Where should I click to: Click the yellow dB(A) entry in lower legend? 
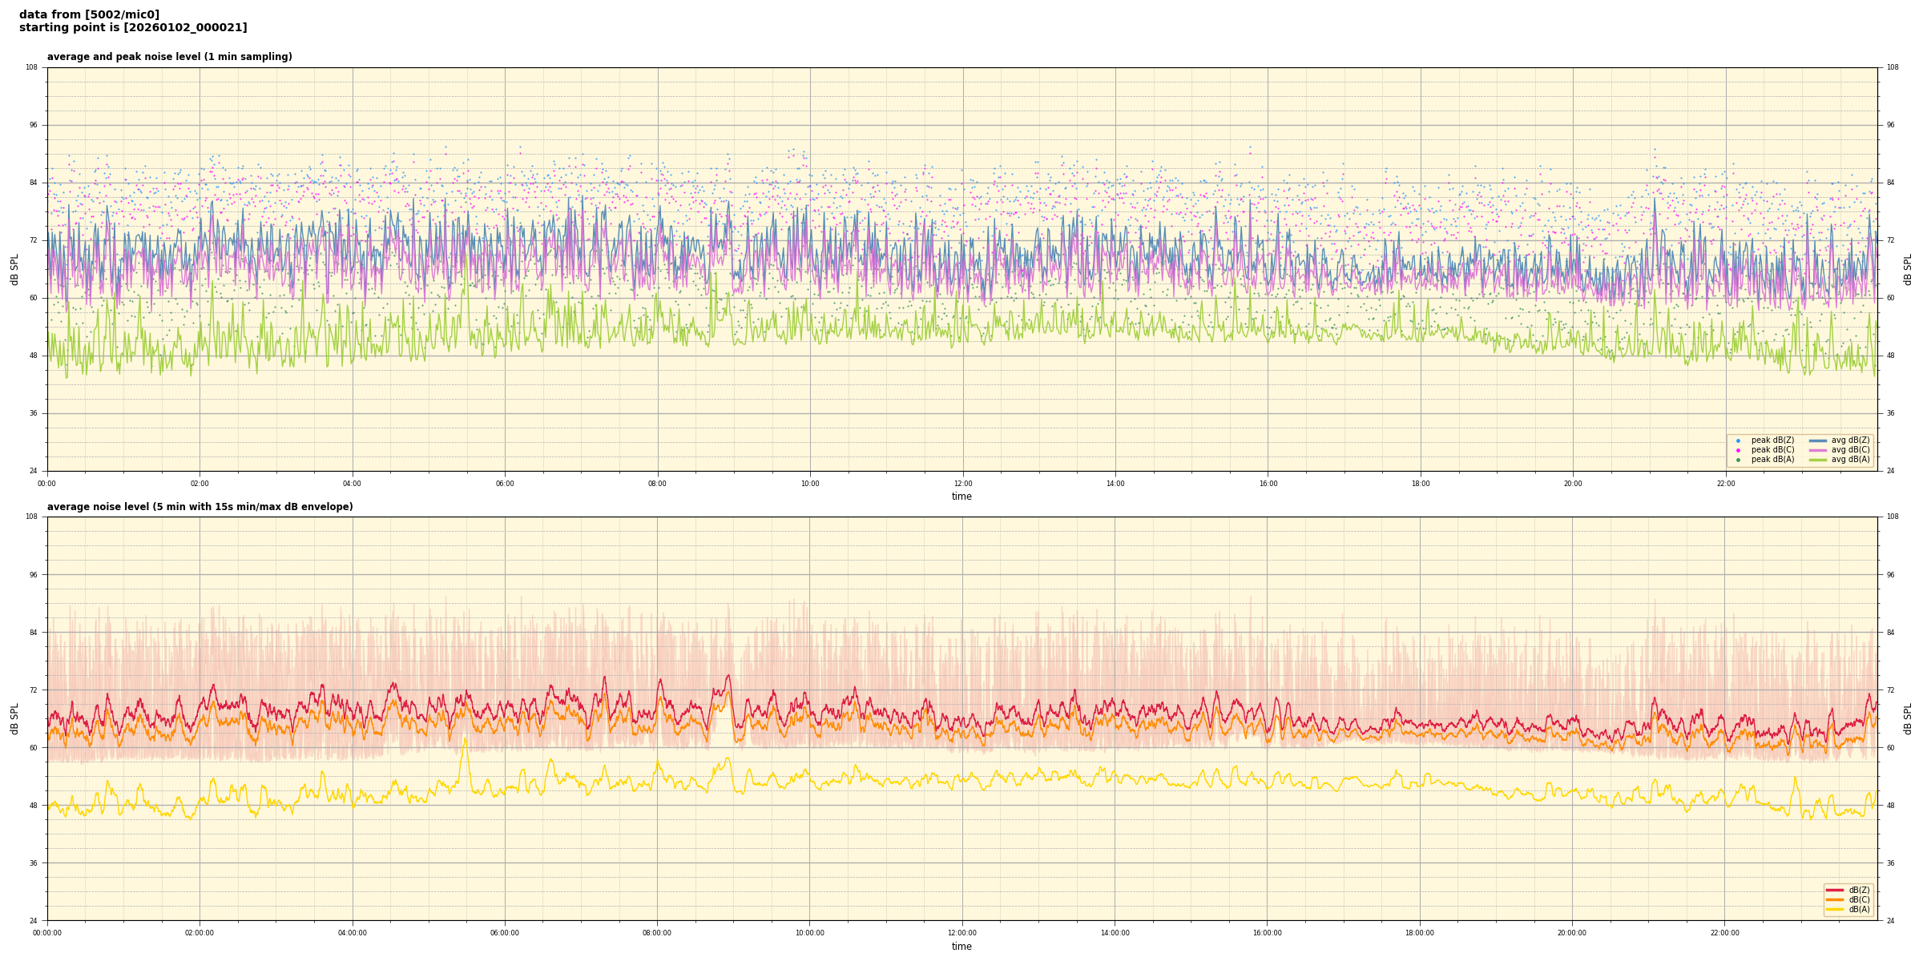click(x=1835, y=909)
